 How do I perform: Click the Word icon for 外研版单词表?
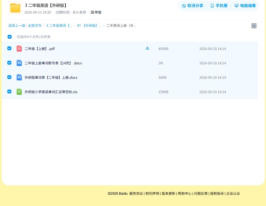[19, 77]
